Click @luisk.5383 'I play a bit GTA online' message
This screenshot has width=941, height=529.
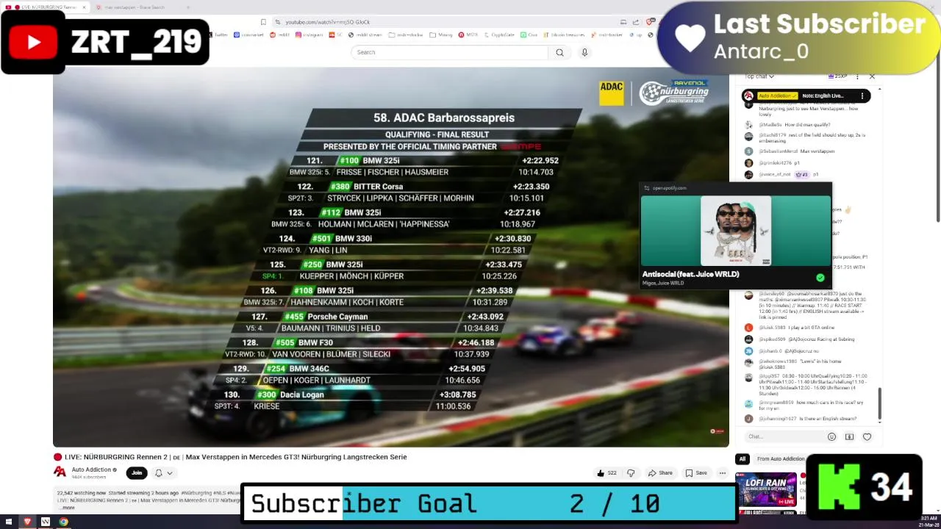790,328
